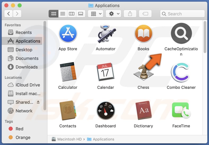The image size is (209, 145).
Task: Focus the Search field
Action: pyautogui.click(x=182, y=14)
